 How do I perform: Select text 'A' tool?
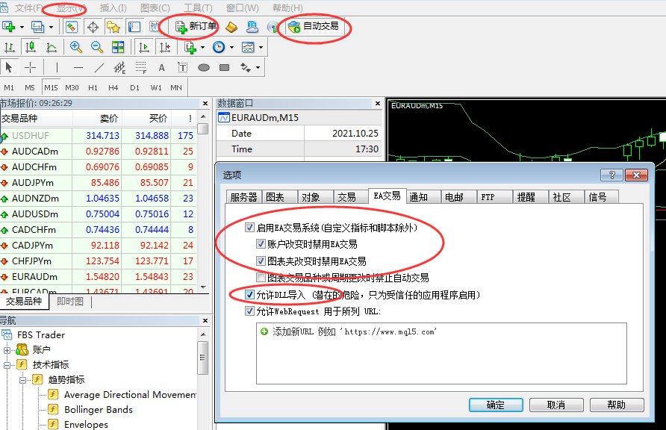(161, 67)
